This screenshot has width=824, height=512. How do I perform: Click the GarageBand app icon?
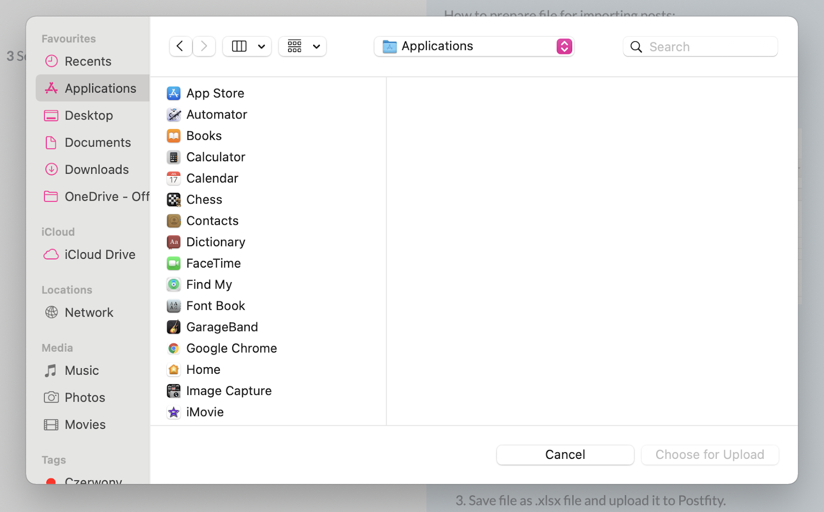pos(174,327)
